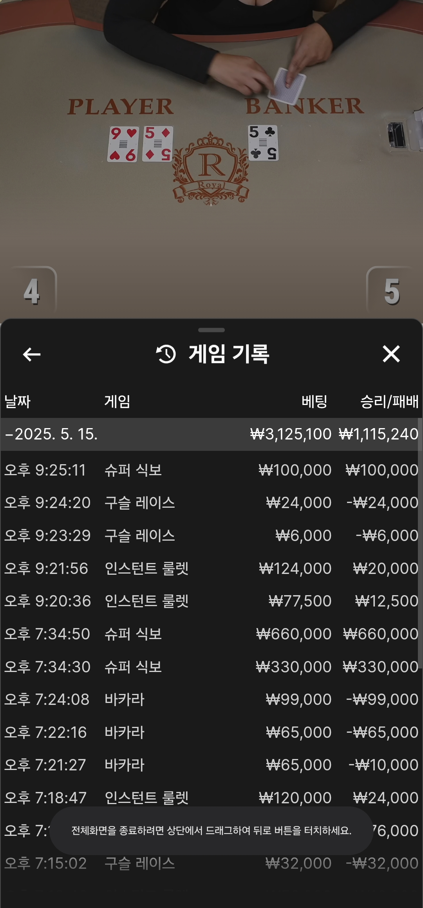Tap the drag handle atop the history sheet
The height and width of the screenshot is (908, 423).
(211, 330)
